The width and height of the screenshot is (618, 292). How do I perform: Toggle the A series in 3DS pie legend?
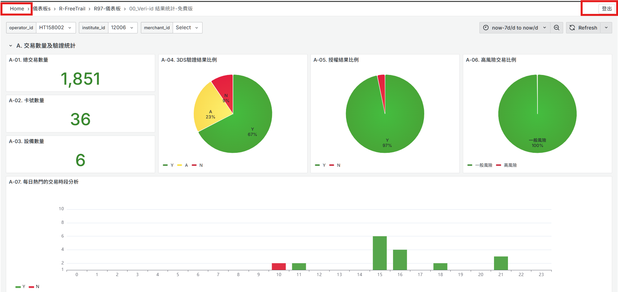186,165
